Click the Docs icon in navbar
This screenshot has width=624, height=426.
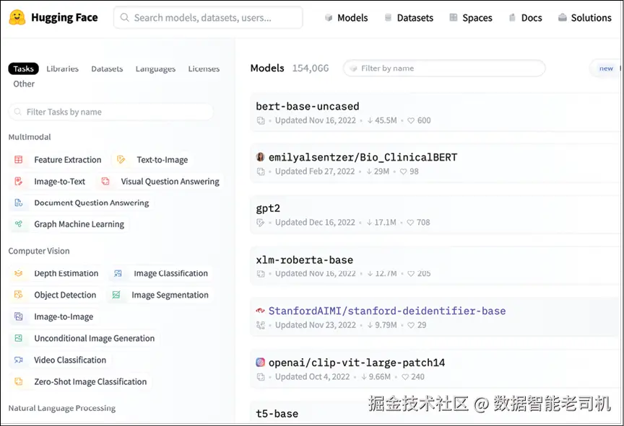(x=512, y=17)
